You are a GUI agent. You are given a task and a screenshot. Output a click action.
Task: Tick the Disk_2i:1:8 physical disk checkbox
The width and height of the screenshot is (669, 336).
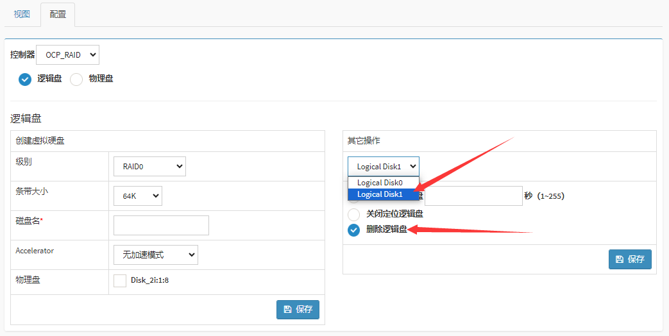pos(120,280)
